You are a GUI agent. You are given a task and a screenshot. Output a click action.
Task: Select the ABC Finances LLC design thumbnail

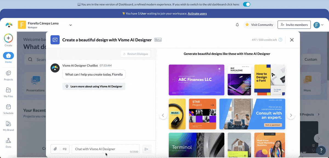click(x=196, y=80)
